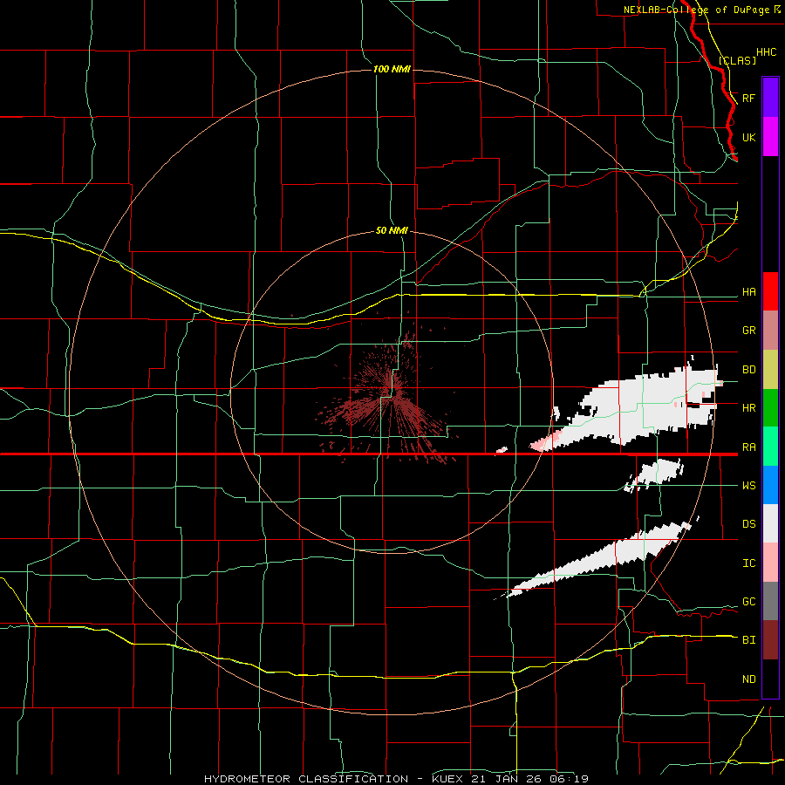Click the HR legend label
Screen dimensions: 785x785
(748, 408)
